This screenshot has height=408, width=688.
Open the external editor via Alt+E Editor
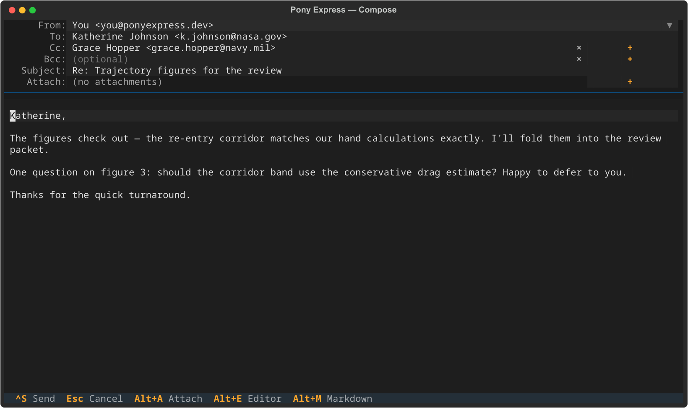point(248,399)
